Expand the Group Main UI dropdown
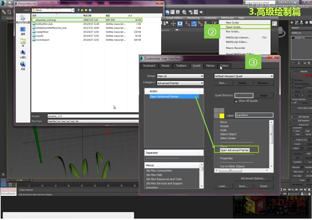The image size is (312, 220). [180, 76]
